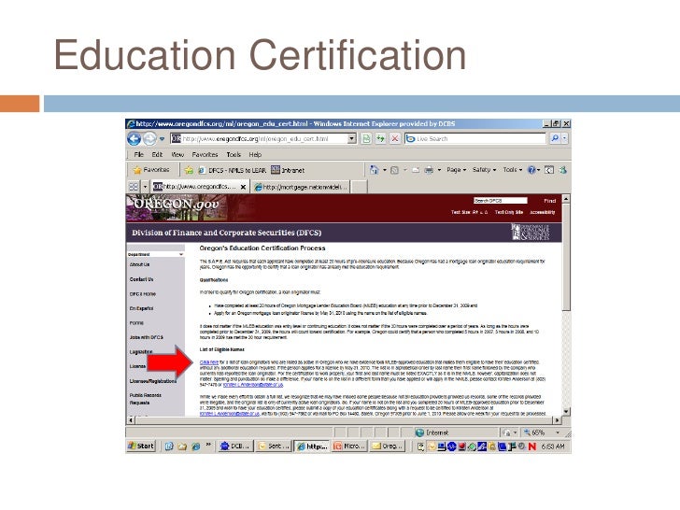Screen dimensions: 680x510
Task: Click the Accessibility link
Action: (542, 212)
